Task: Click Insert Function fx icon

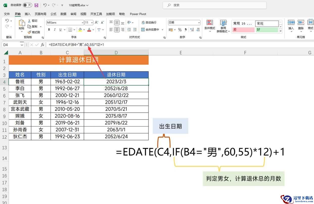Action: coord(42,45)
